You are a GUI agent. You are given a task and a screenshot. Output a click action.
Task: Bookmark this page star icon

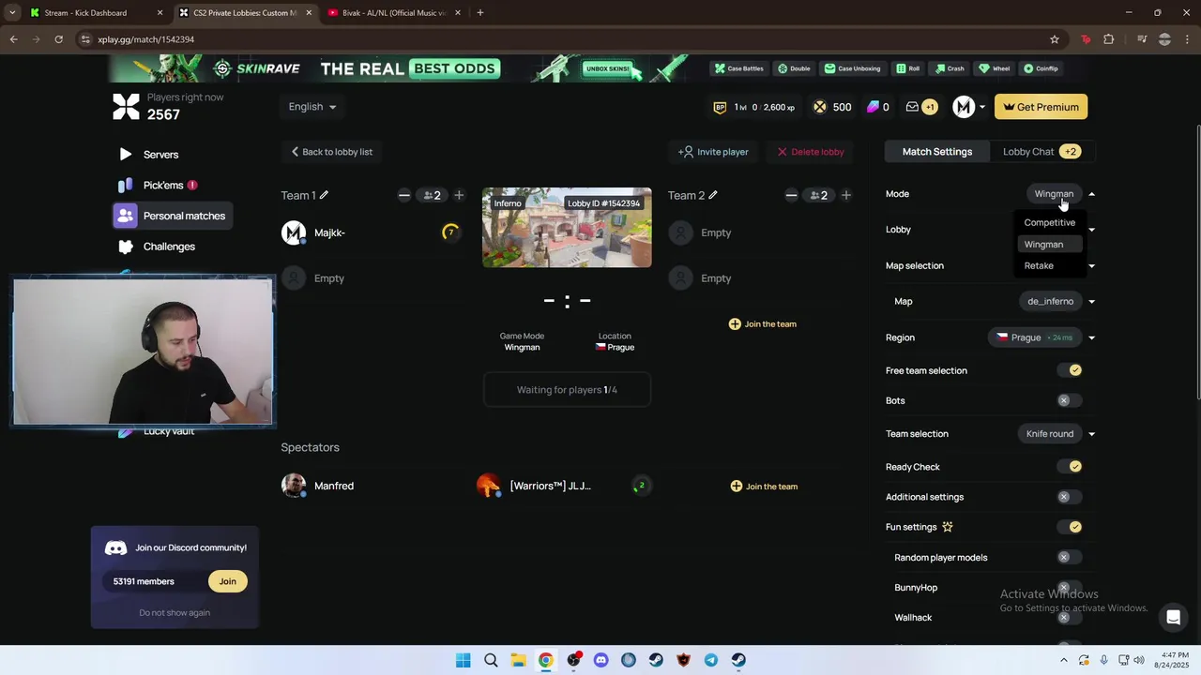pyautogui.click(x=1055, y=39)
